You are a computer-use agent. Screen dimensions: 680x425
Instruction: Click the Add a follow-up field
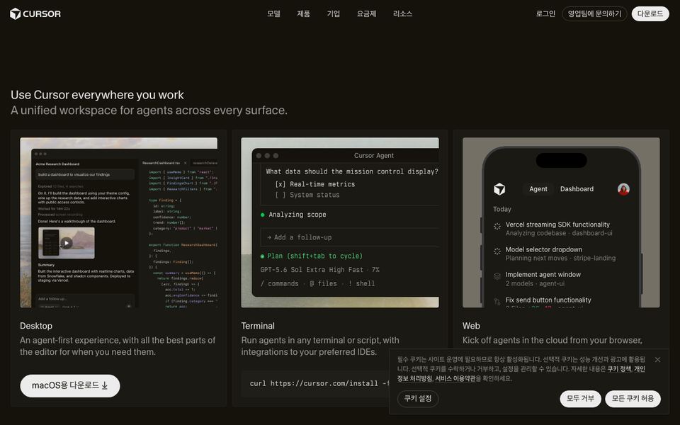349,237
